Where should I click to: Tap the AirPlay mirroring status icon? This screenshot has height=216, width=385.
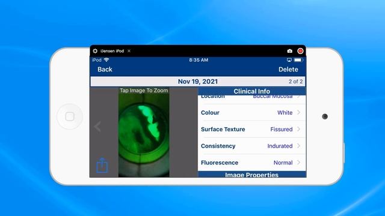point(289,60)
